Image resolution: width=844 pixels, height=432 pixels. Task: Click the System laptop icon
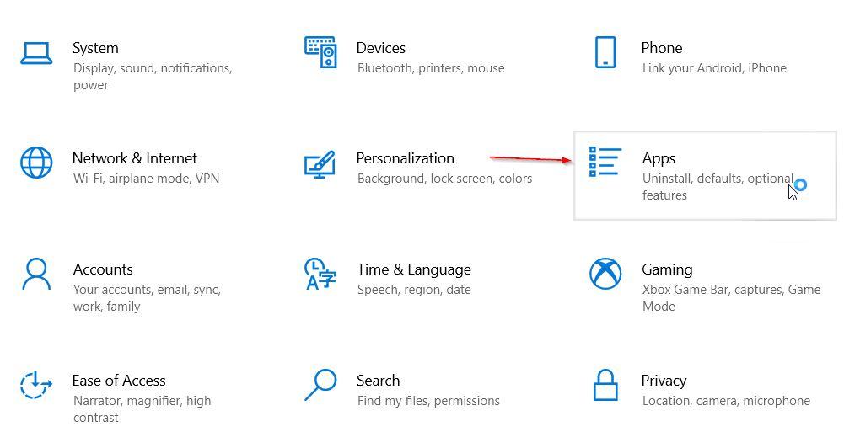pos(36,53)
